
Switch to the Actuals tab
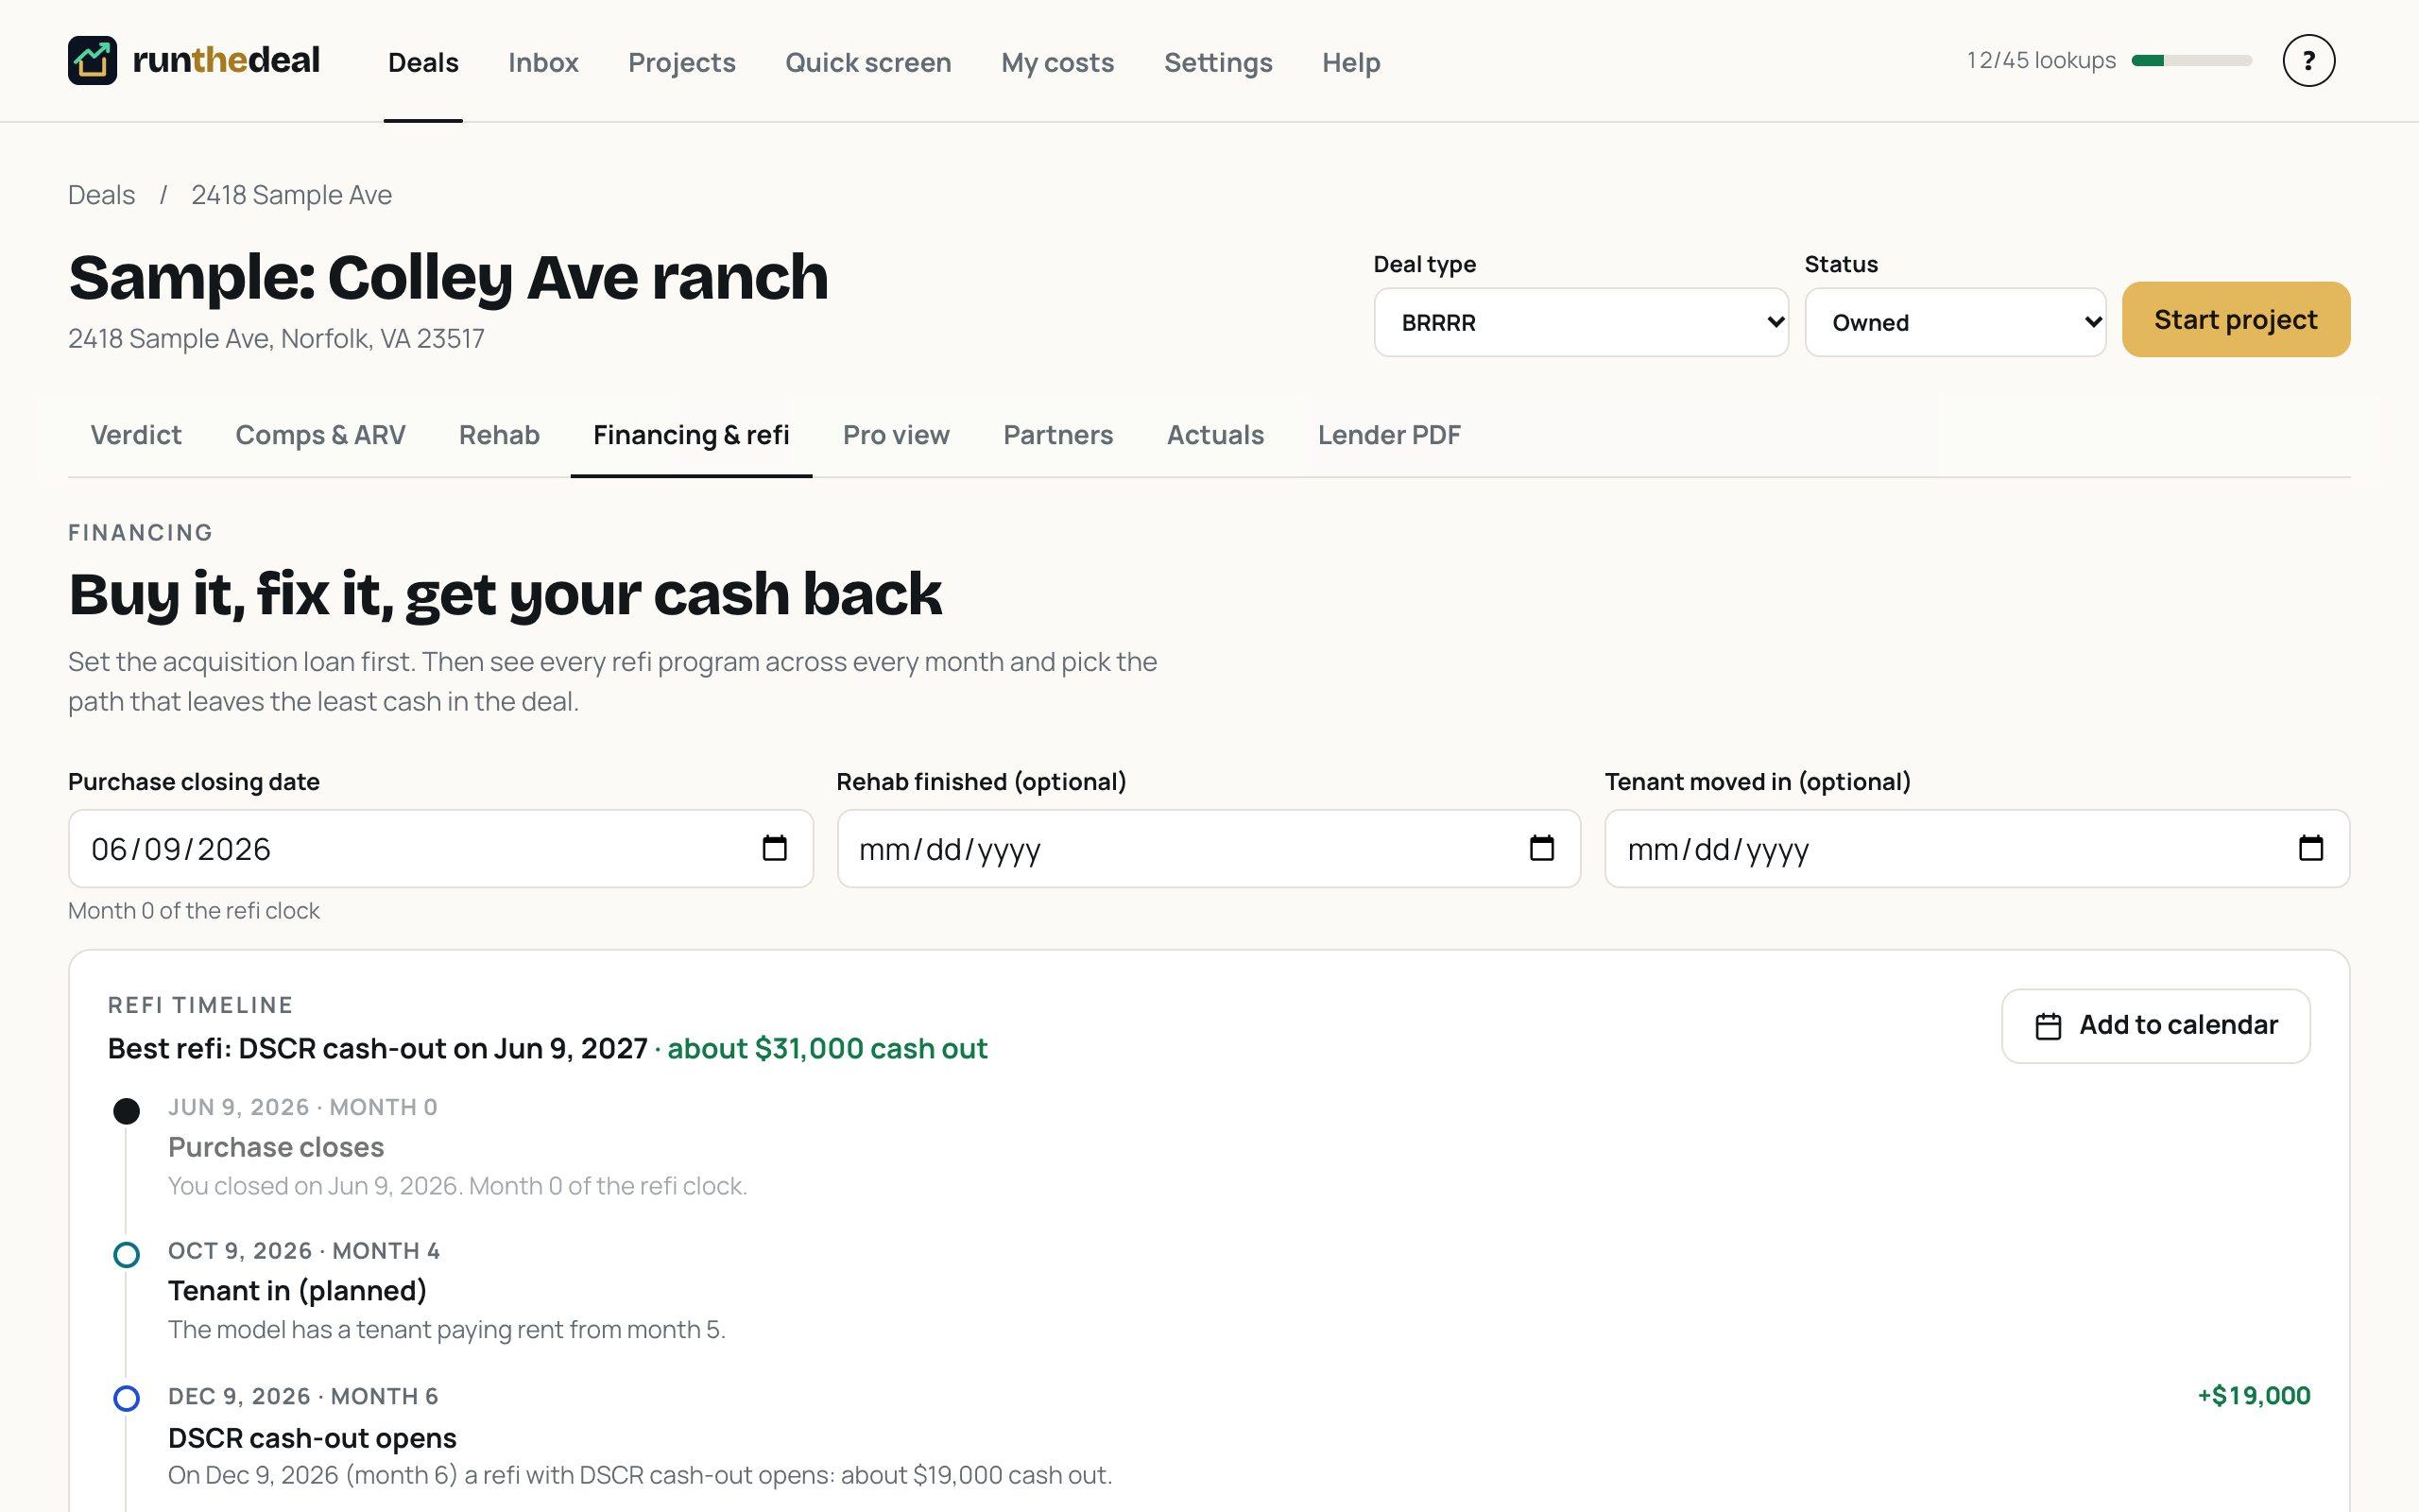[1214, 435]
